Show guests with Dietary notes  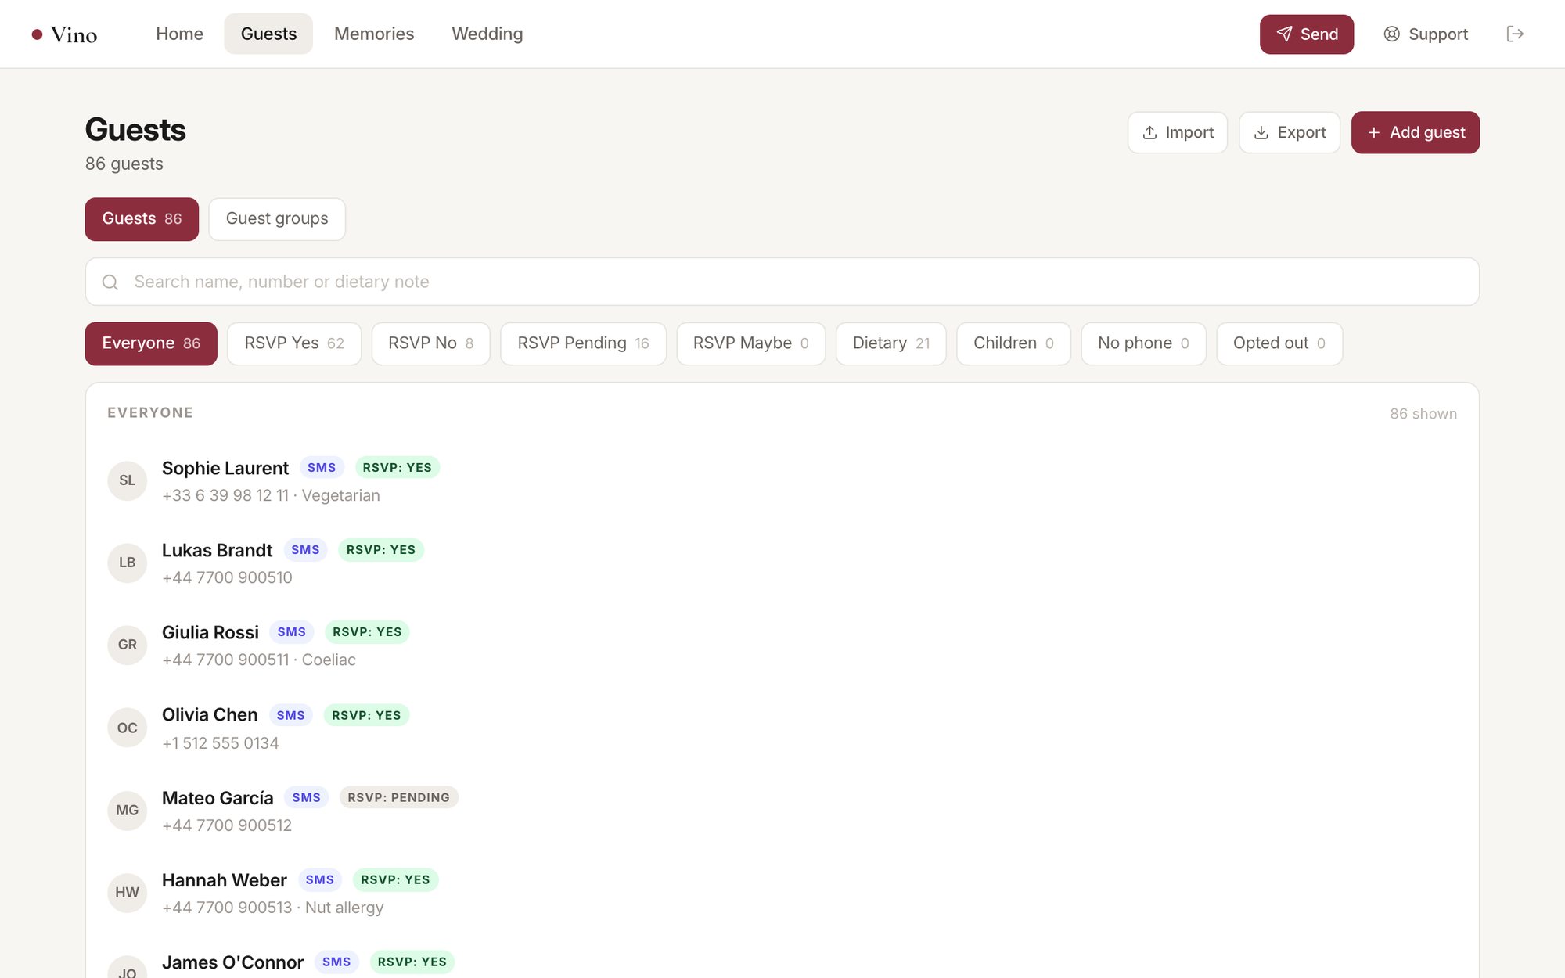tap(890, 343)
